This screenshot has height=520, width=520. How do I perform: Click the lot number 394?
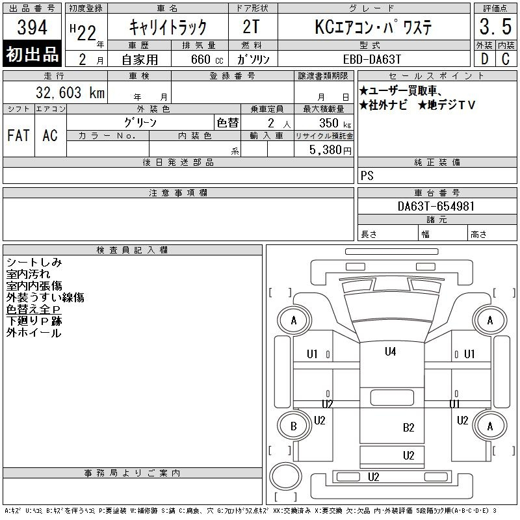click(x=33, y=28)
